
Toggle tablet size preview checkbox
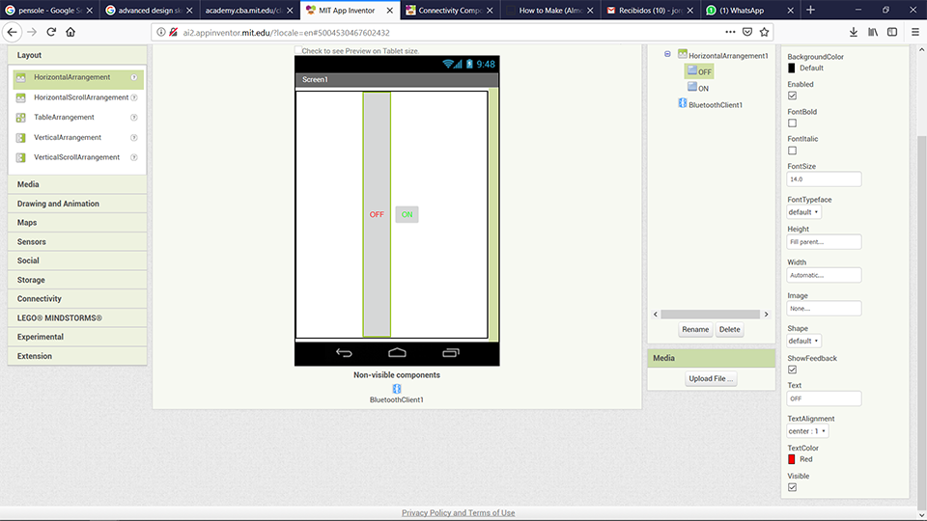tap(298, 50)
